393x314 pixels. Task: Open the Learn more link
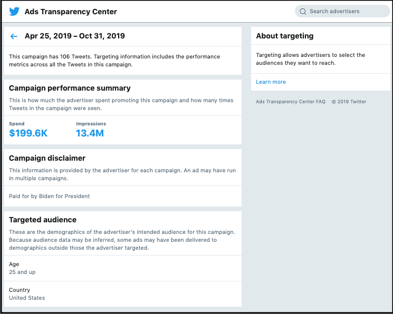(271, 82)
